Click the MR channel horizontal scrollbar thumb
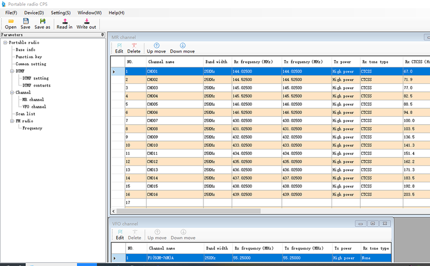 [189, 211]
